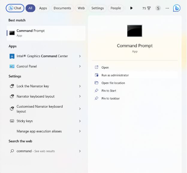Click the Pin to Start pin icon
The image size is (187, 173).
pos(96,91)
